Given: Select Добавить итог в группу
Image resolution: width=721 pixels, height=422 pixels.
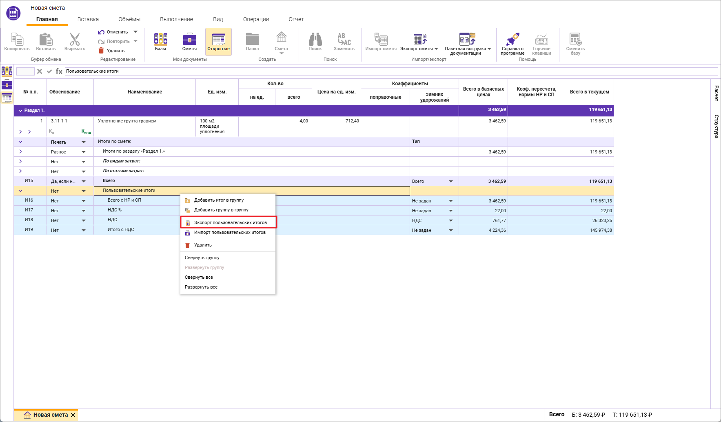Looking at the screenshot, I should [219, 200].
